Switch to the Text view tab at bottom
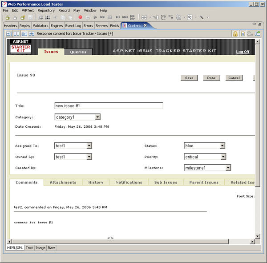The width and height of the screenshot is (267, 263). tap(29, 248)
